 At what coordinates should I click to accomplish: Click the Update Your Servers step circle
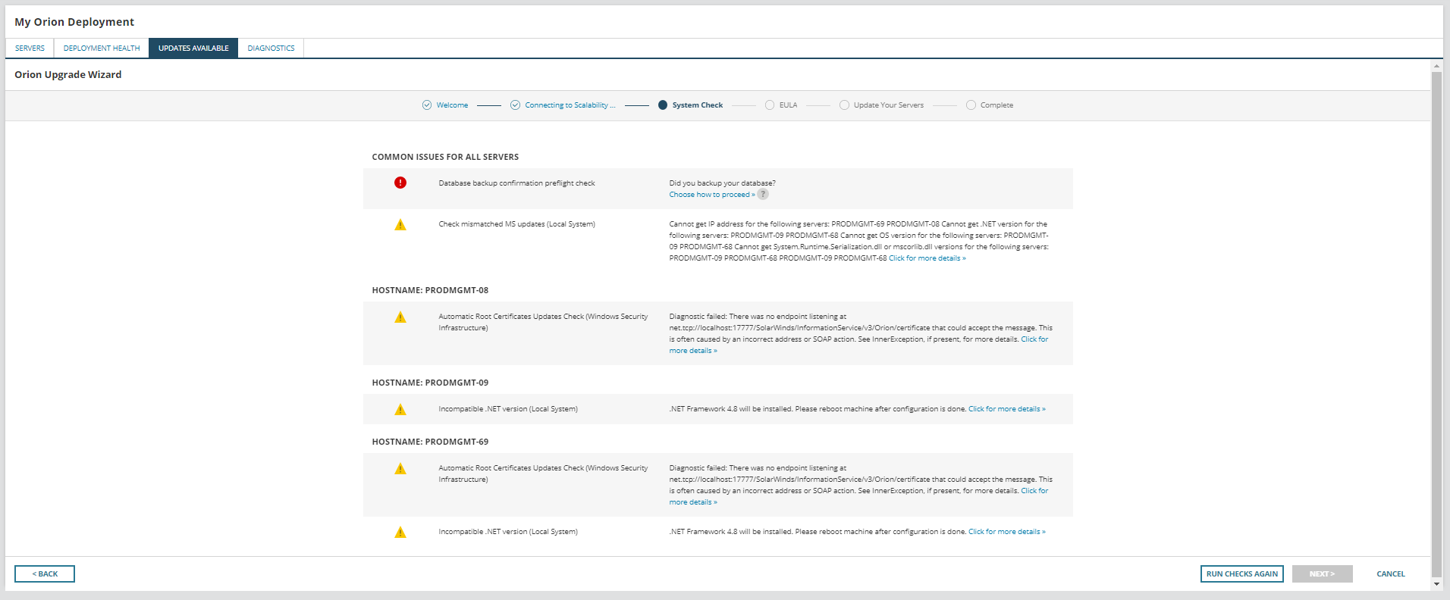pos(844,105)
